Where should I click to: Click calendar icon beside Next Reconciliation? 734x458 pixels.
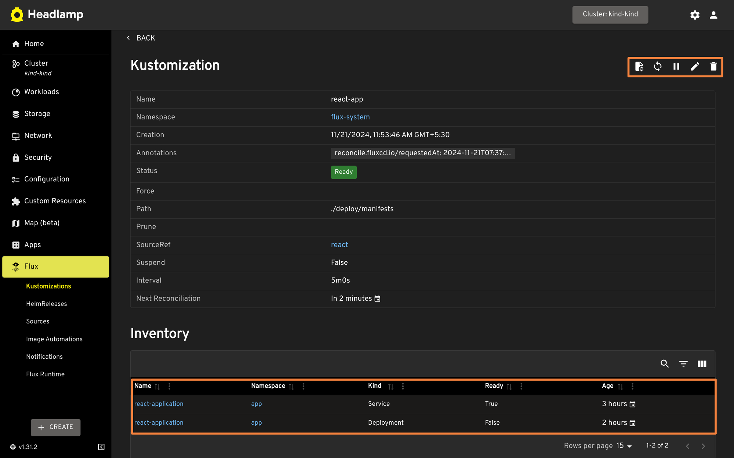click(377, 299)
